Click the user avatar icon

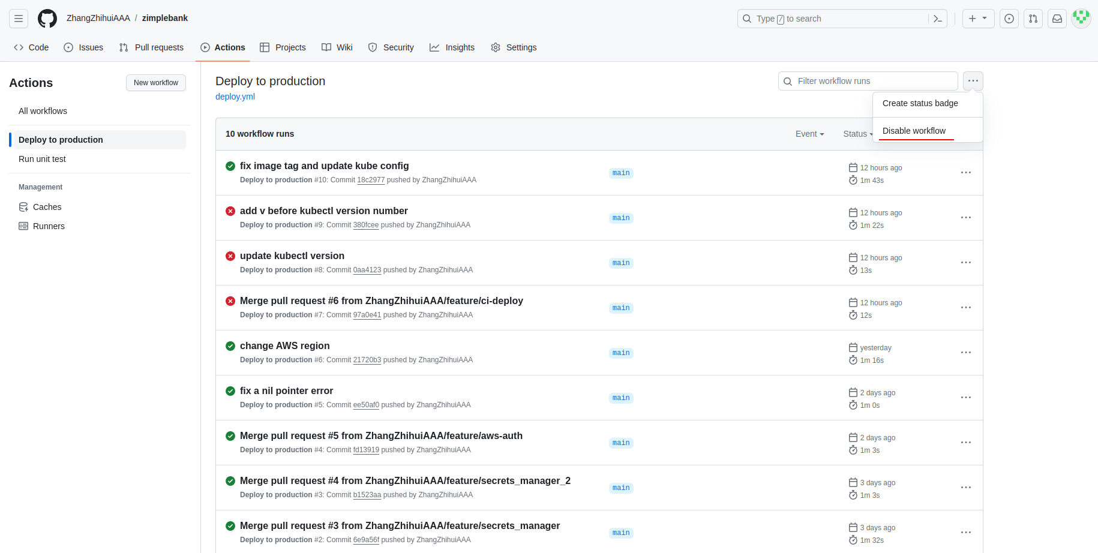point(1081,19)
